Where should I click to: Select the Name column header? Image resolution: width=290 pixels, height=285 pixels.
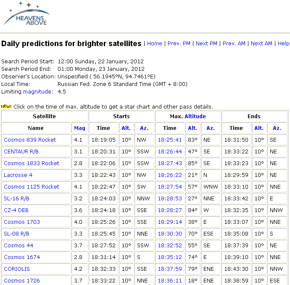click(x=36, y=128)
